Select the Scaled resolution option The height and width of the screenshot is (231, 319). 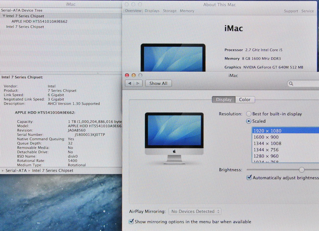coord(248,121)
